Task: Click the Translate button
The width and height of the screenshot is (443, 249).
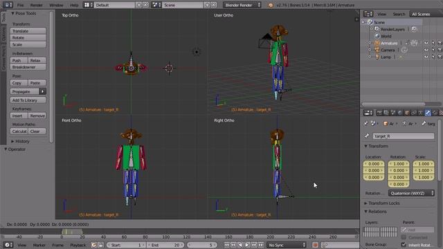Action: point(28,31)
